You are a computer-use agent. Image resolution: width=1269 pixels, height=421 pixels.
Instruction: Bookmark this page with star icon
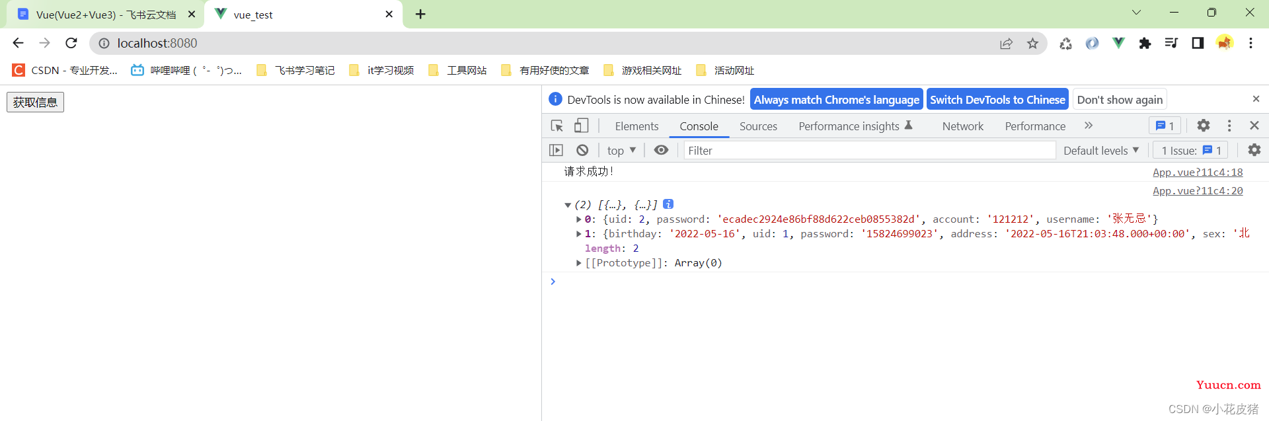coord(1032,43)
